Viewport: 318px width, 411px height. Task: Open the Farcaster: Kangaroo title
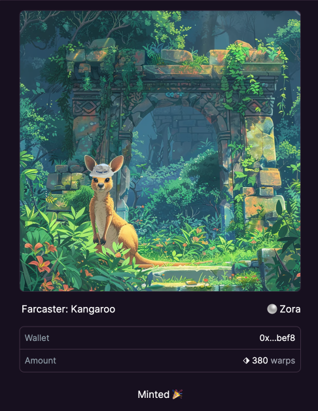point(69,309)
